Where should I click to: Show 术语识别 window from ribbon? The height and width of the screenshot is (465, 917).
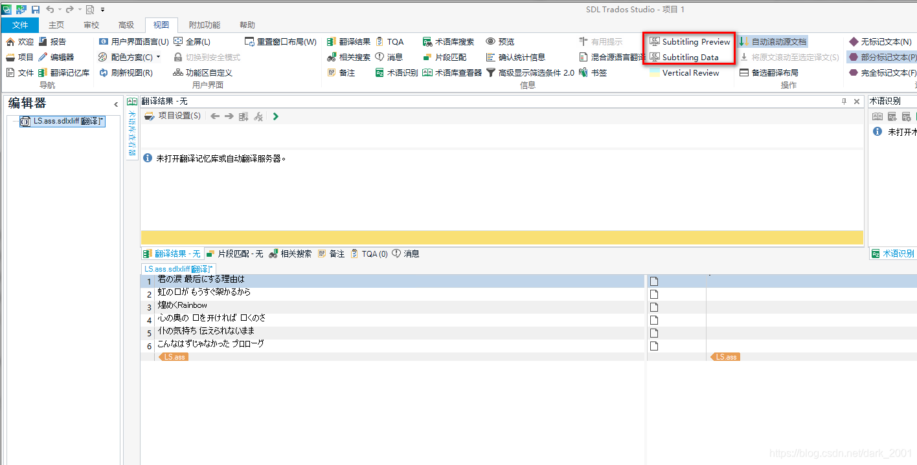(396, 72)
